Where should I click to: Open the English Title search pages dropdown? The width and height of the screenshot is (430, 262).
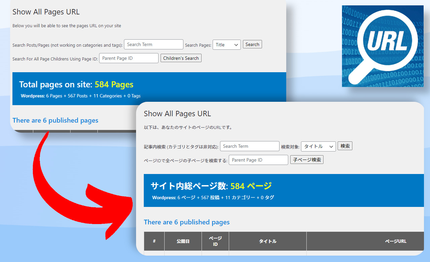tap(227, 45)
